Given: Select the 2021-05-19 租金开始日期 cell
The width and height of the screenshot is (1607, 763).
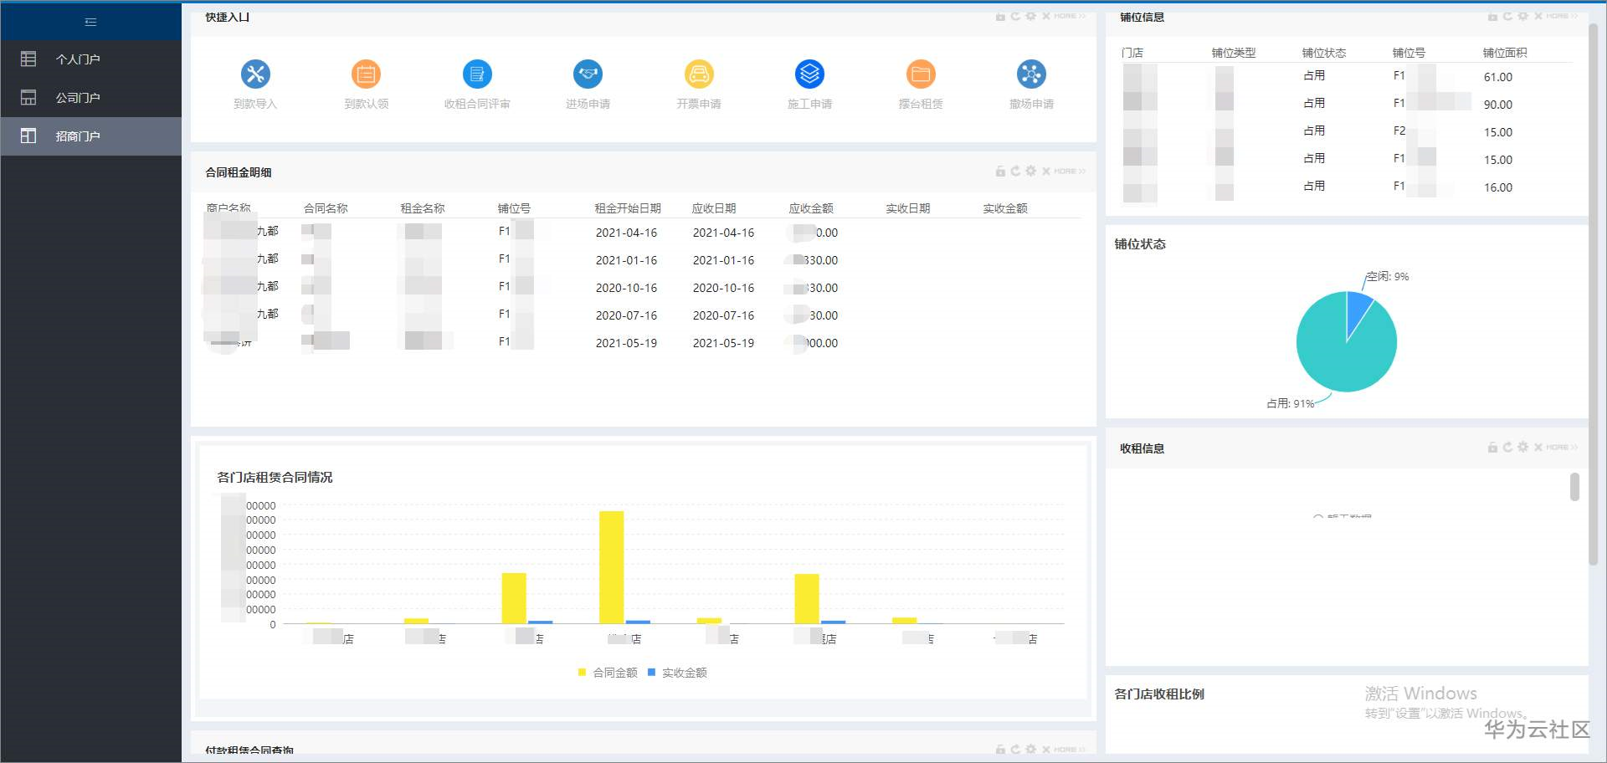Looking at the screenshot, I should [626, 343].
